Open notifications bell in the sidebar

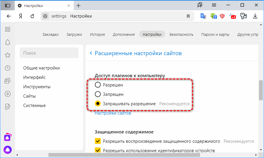[8, 42]
